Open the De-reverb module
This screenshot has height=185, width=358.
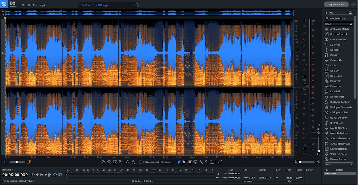pyautogui.click(x=339, y=81)
